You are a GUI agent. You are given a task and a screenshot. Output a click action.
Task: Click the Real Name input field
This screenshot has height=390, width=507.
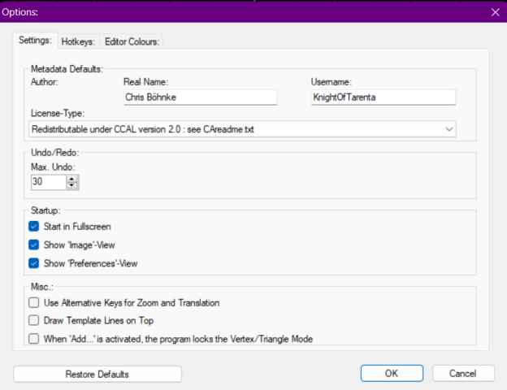point(201,97)
